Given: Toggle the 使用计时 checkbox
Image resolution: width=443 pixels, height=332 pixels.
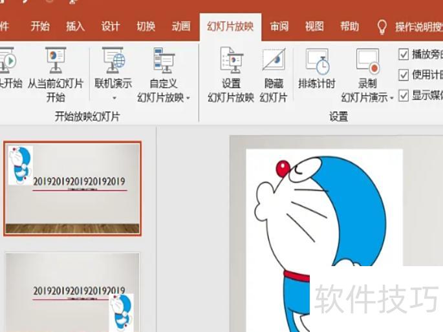Looking at the screenshot, I should pos(404,75).
